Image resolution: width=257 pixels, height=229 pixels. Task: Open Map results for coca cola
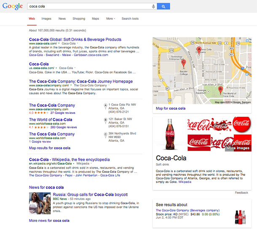tap(50, 148)
